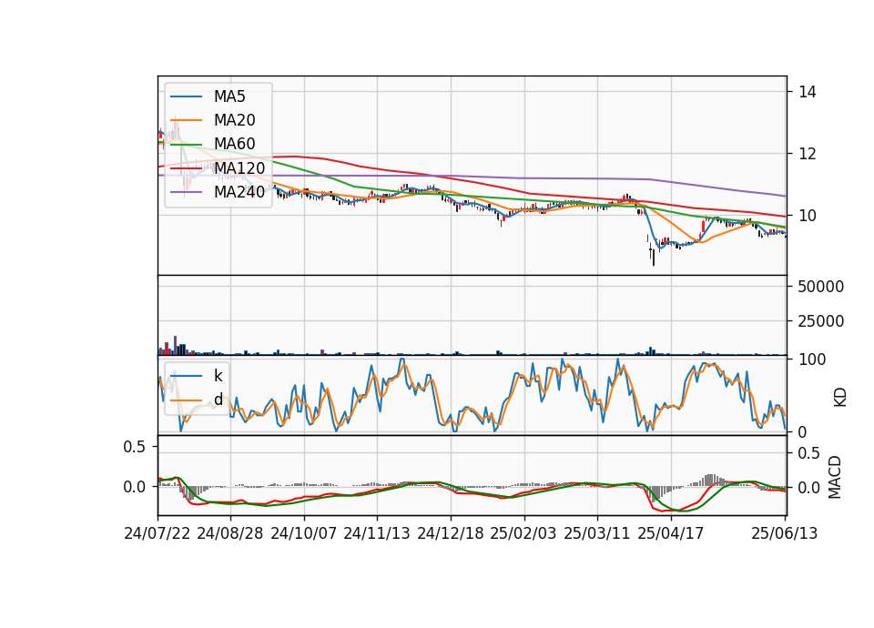The image size is (874, 628).
Task: Click the price axis value 12
Action: (x=808, y=154)
